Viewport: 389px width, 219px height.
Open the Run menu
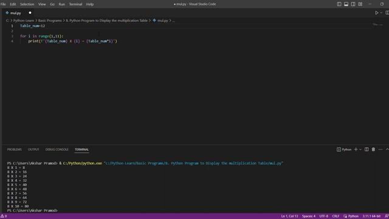click(62, 4)
